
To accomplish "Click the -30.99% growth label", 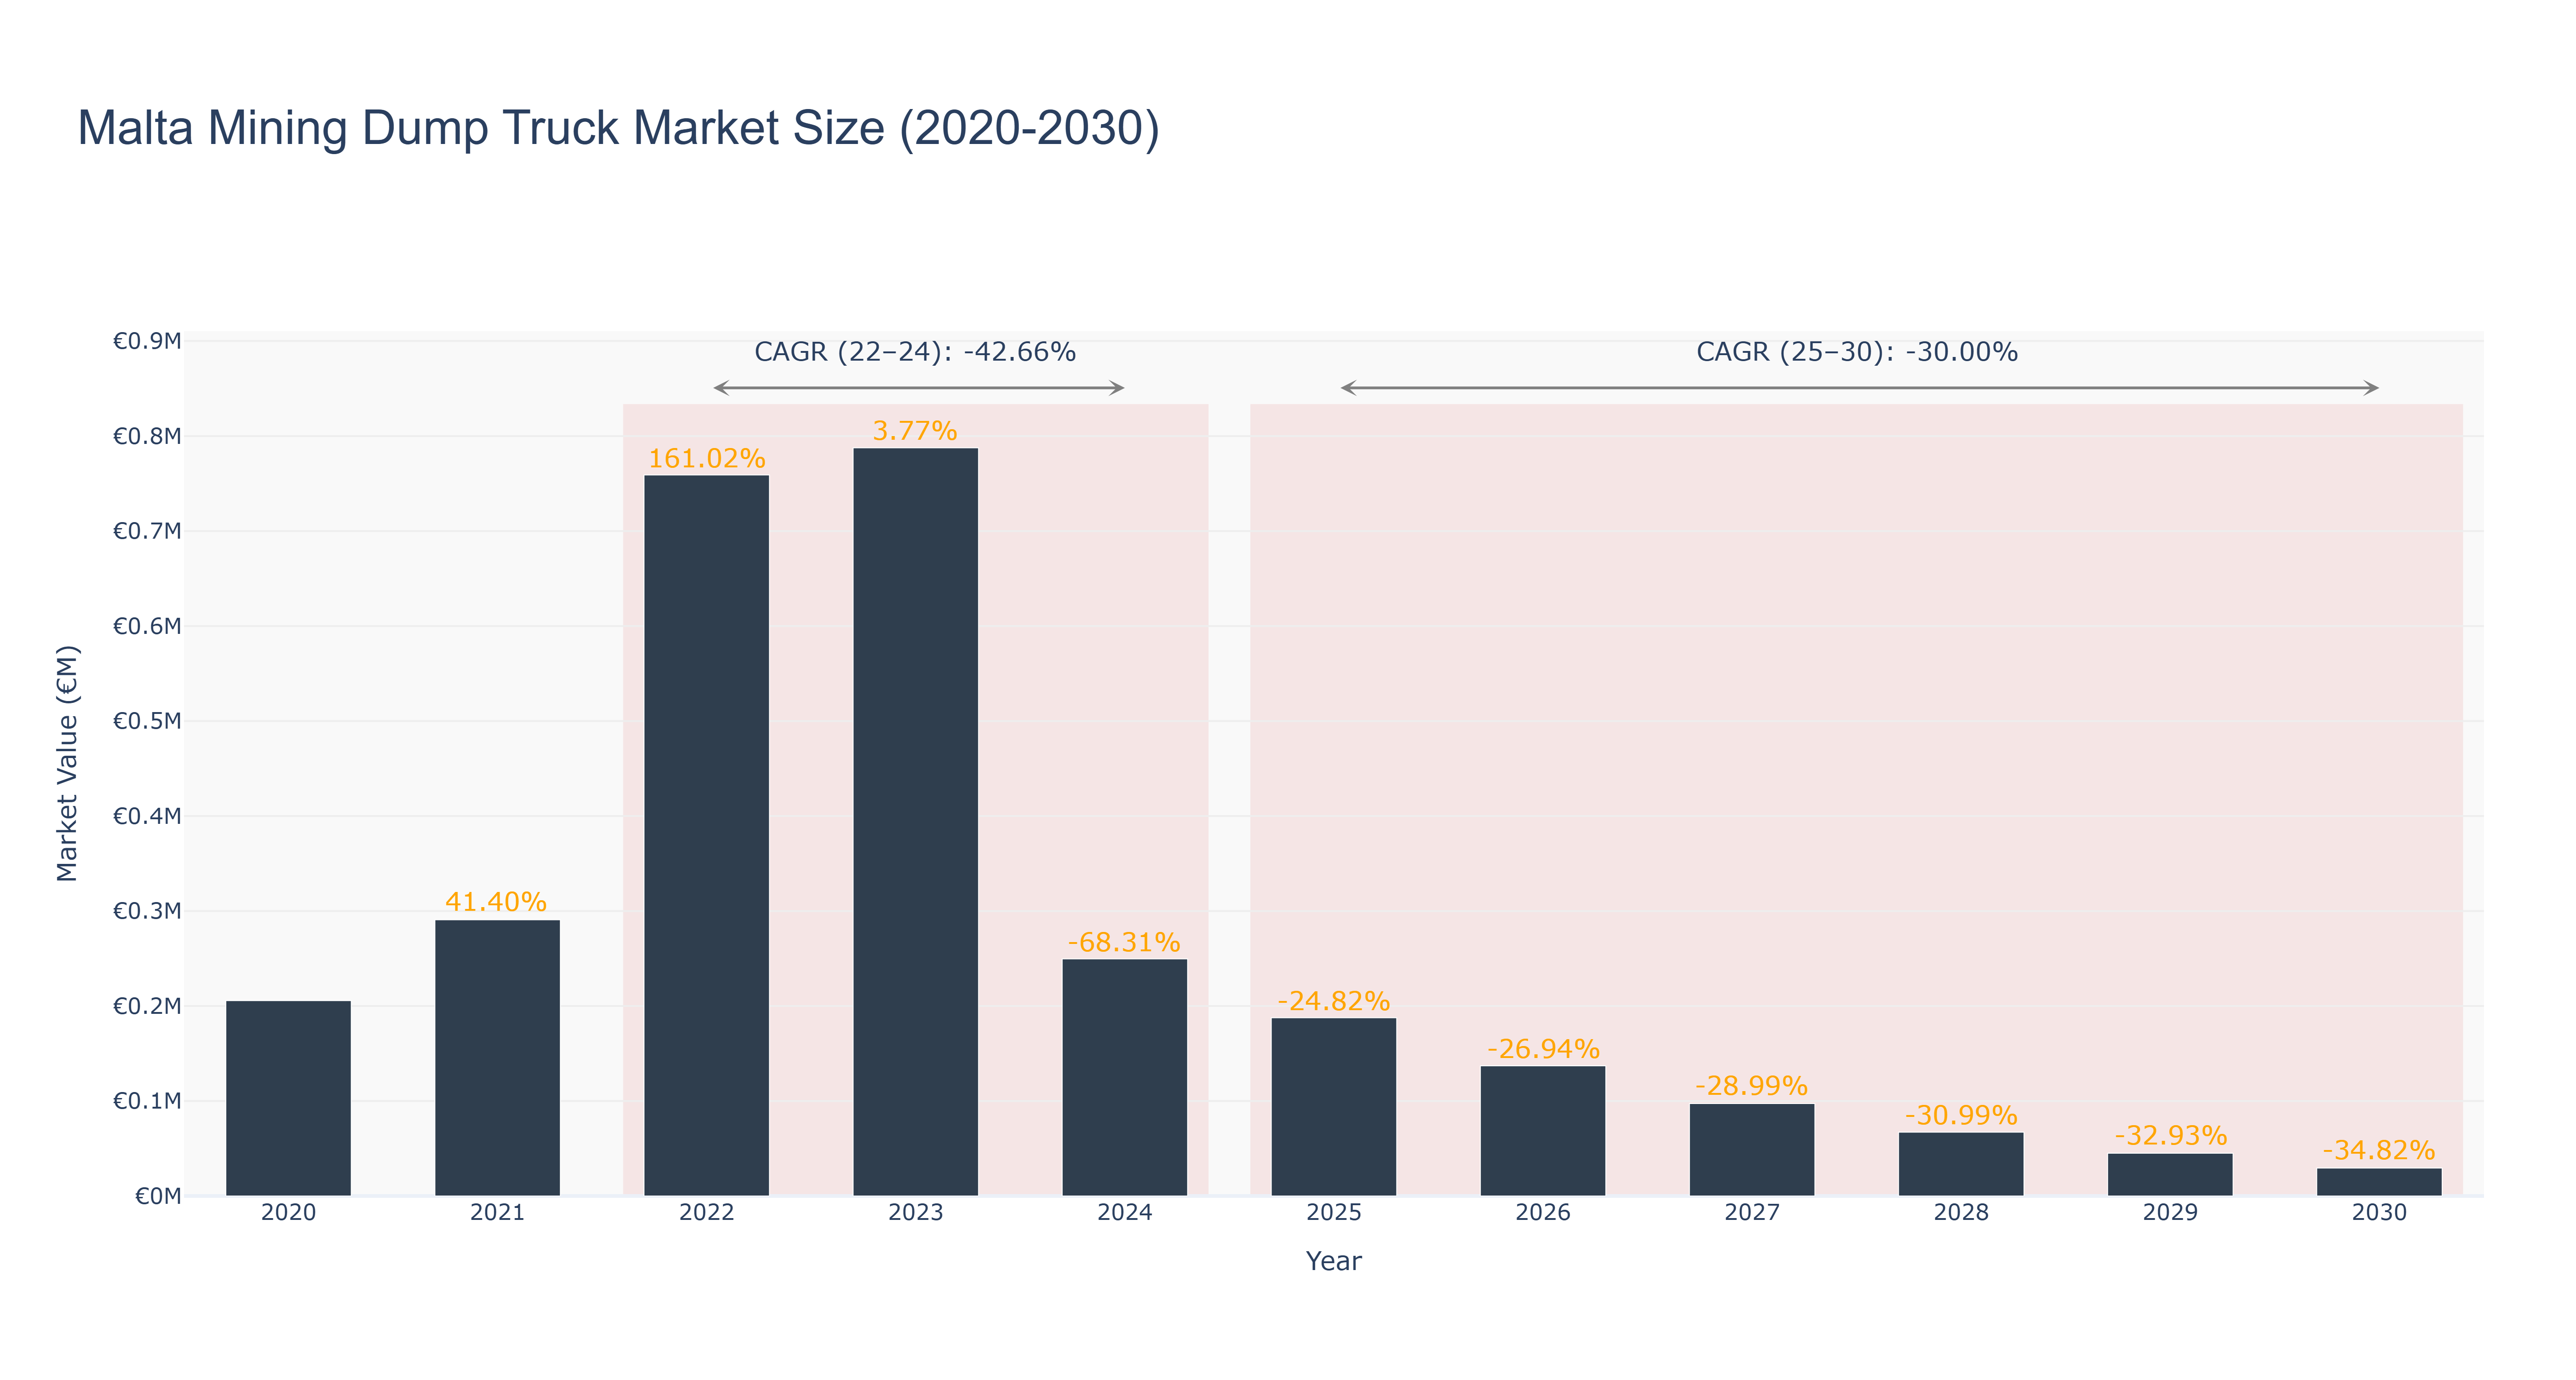I will point(1961,1115).
